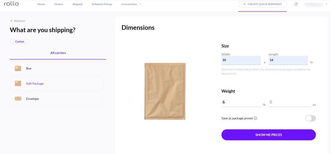This screenshot has width=331, height=154.
Task: Open the user account dropdown arrow
Action: [x=326, y=5]
